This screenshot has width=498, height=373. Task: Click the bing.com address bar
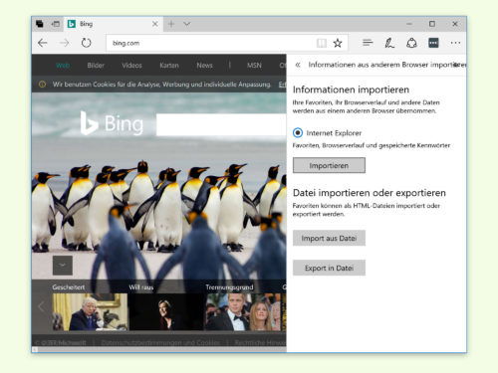click(x=212, y=43)
